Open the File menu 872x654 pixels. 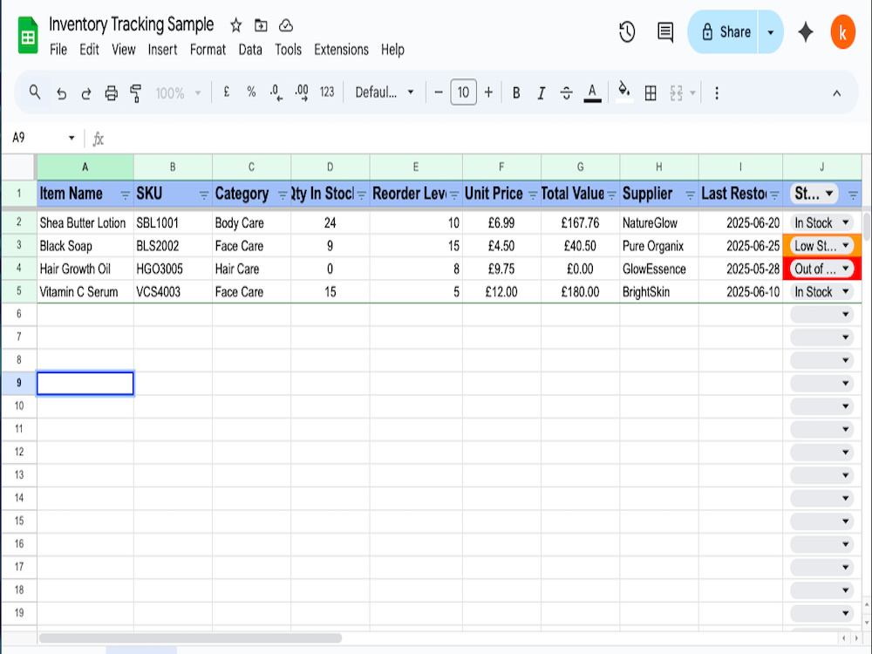pyautogui.click(x=58, y=50)
